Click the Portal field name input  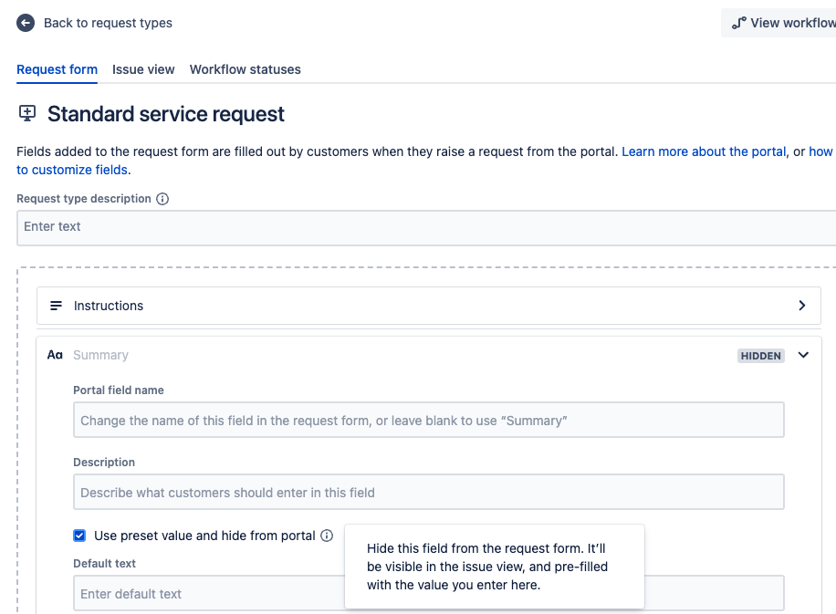coord(427,420)
